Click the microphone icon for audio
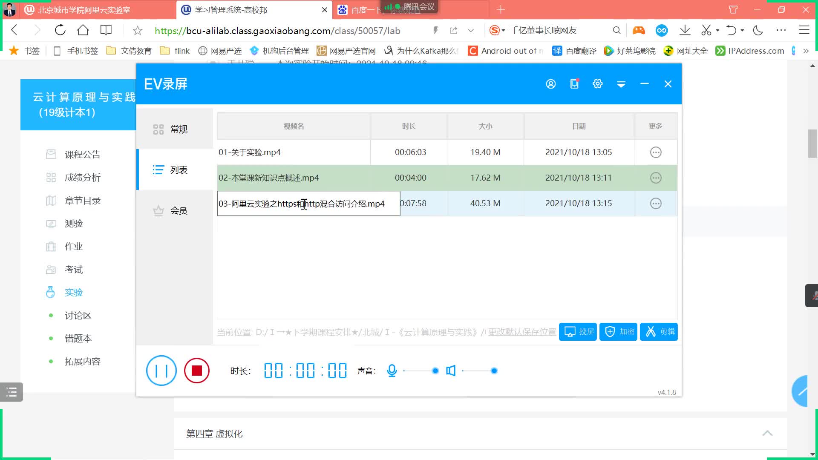The height and width of the screenshot is (460, 818). [392, 371]
